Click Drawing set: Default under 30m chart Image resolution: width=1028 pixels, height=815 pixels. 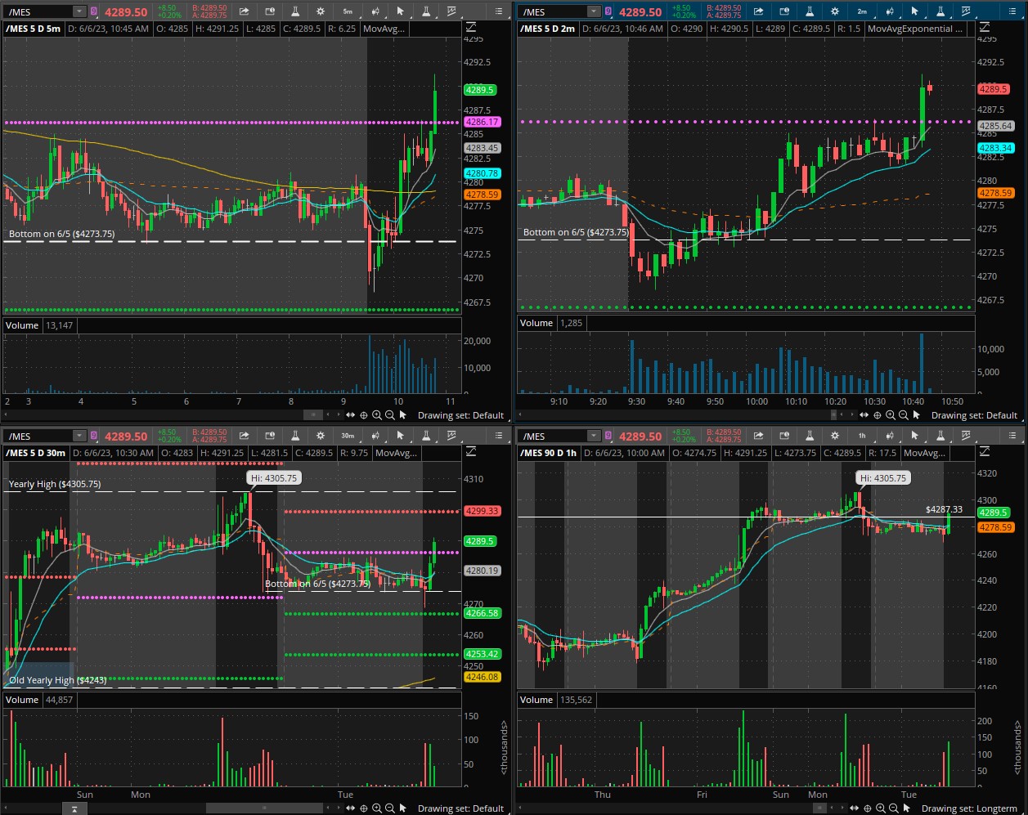460,808
